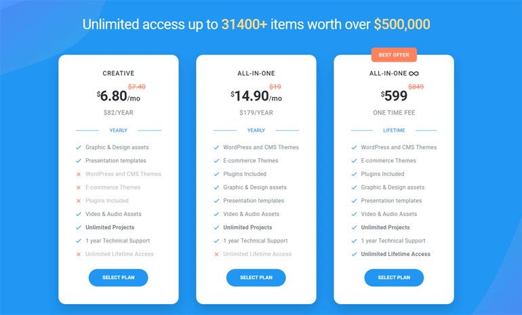Click checkmark next to Video & Audio Assets in Creative
This screenshot has width=522, height=315.
(79, 214)
